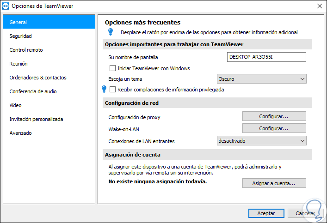
Task: Click the Asignación de cuenta heading
Action: point(133,155)
